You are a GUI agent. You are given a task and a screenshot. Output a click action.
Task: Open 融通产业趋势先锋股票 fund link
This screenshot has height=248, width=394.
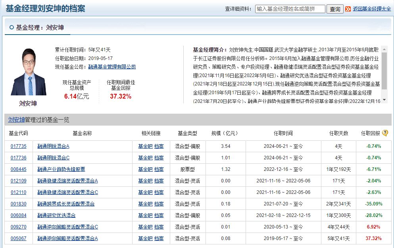tap(61, 169)
